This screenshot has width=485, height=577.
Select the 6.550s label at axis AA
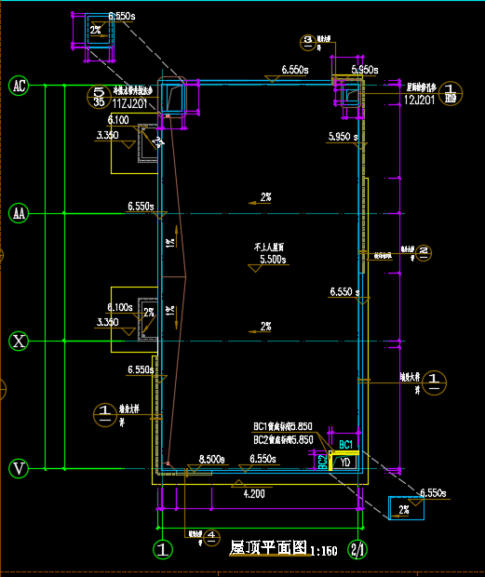(x=141, y=207)
